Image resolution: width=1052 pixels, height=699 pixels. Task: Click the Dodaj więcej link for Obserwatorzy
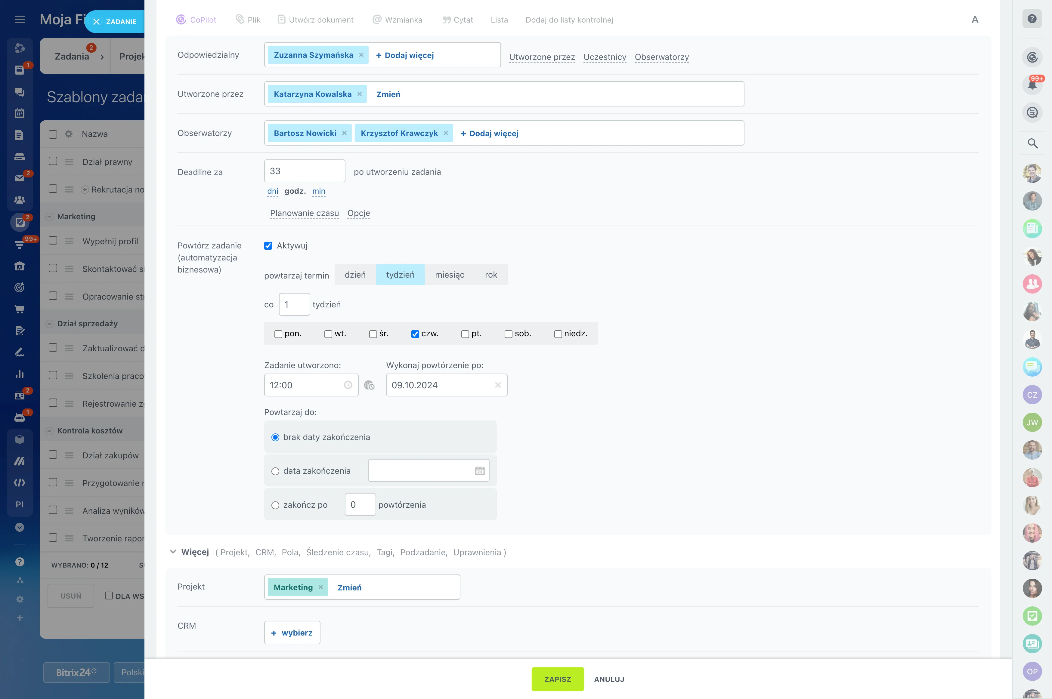489,133
